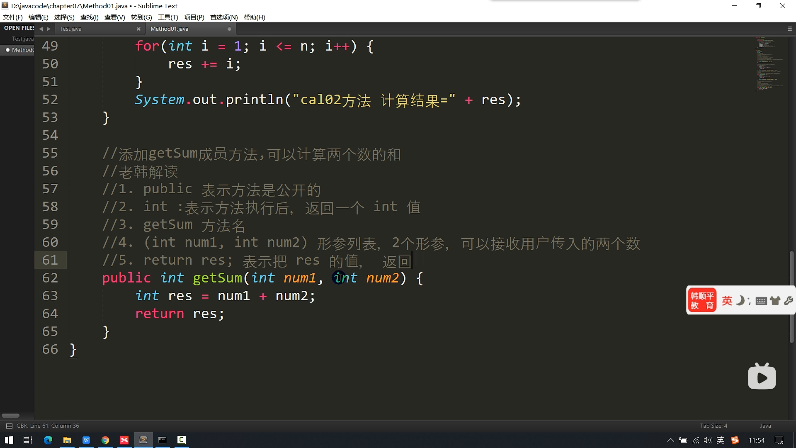Viewport: 796px width, 448px height.
Task: Toggle IME moon mode icon
Action: (740, 301)
